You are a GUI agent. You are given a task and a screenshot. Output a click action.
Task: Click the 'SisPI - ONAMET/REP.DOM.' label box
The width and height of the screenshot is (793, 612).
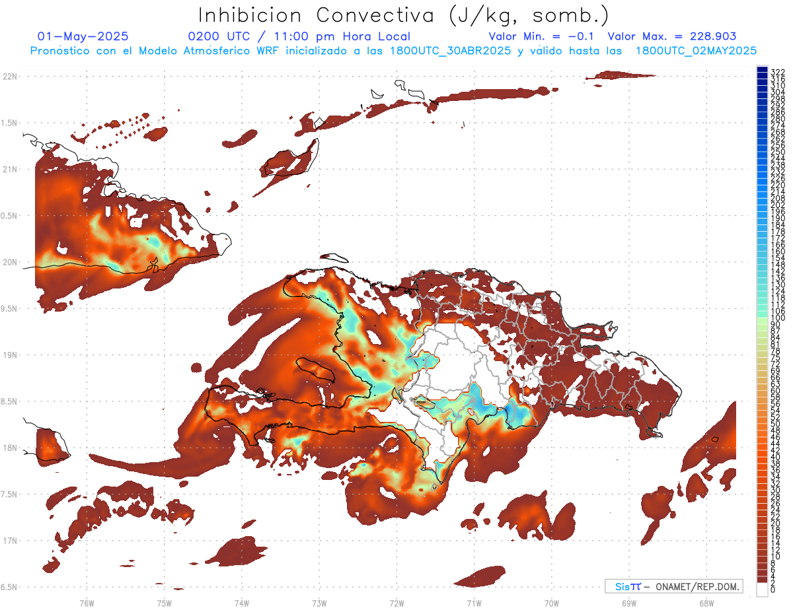click(x=673, y=586)
